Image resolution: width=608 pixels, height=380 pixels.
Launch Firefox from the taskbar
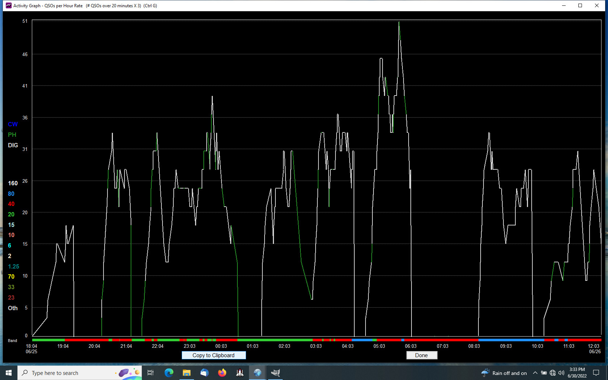pyautogui.click(x=222, y=373)
